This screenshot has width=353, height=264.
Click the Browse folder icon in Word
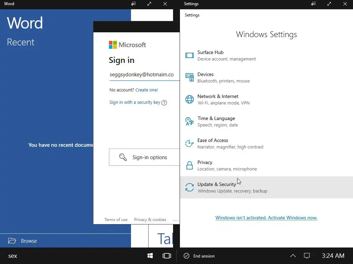[x=12, y=241]
